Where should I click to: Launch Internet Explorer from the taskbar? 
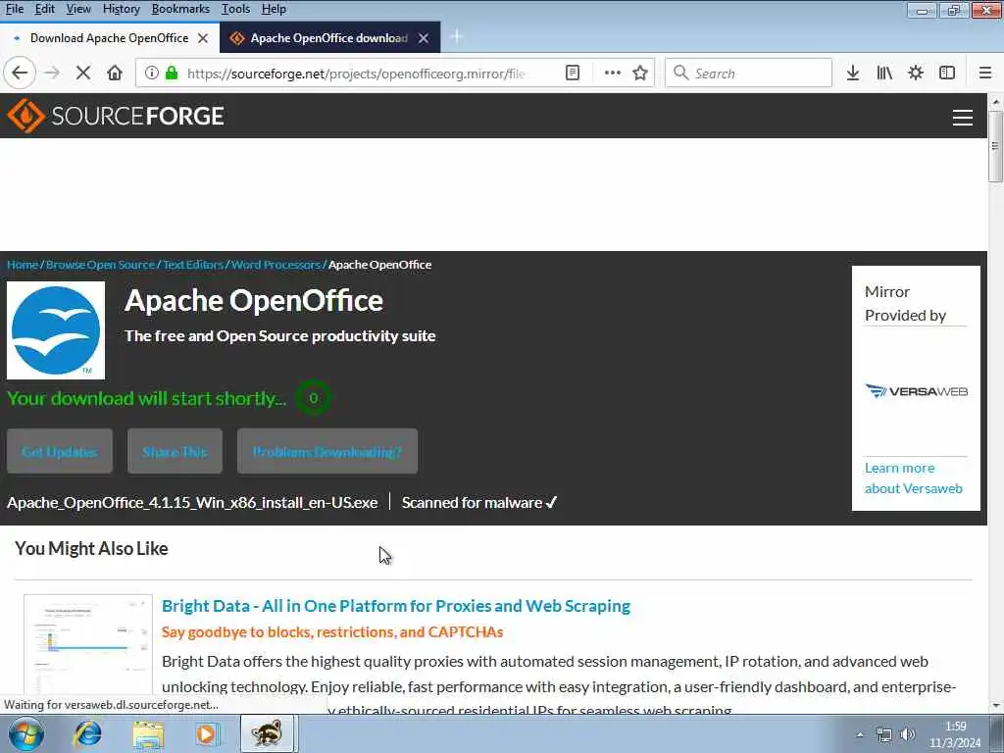(x=87, y=733)
